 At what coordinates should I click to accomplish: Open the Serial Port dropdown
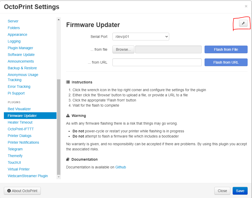[141, 37]
